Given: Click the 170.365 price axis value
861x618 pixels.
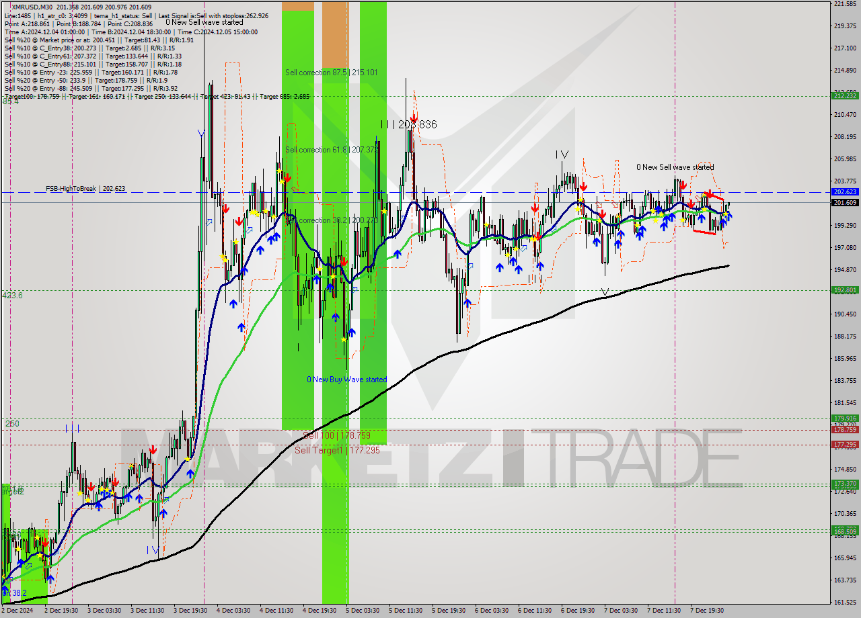Looking at the screenshot, I should coord(844,514).
